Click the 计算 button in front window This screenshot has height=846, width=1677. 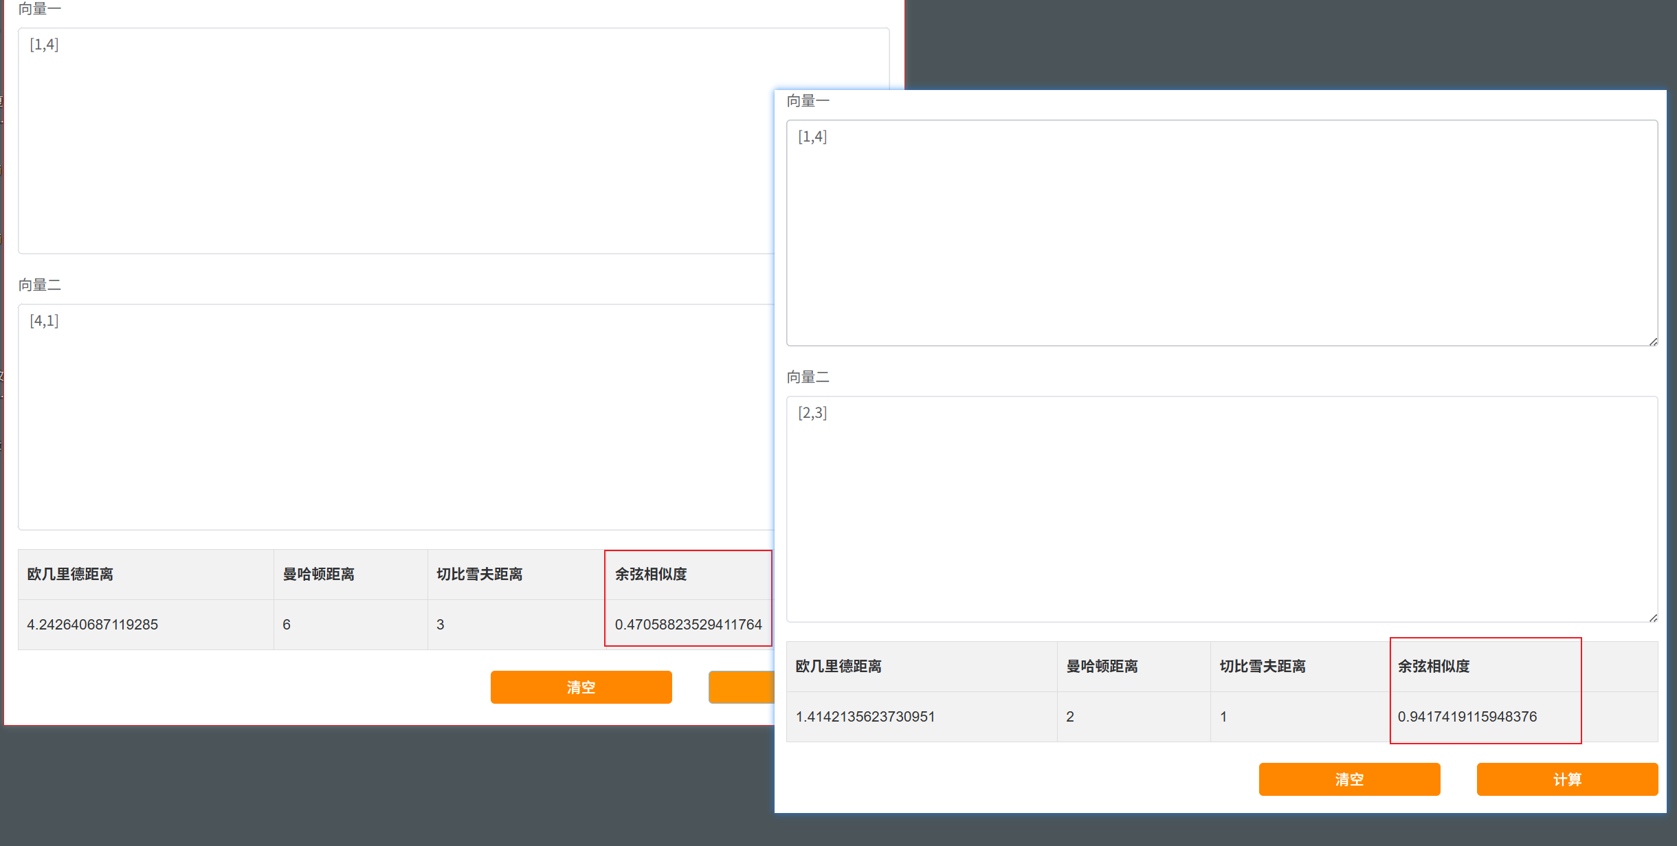[1567, 779]
